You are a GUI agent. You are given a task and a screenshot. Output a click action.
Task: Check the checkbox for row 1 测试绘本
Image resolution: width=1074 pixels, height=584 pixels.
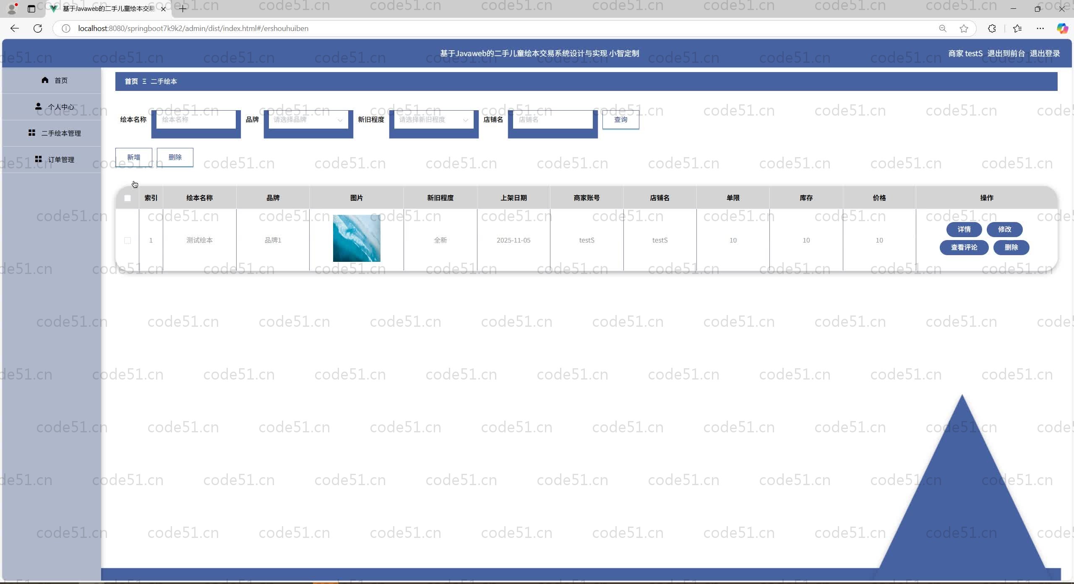coord(128,240)
